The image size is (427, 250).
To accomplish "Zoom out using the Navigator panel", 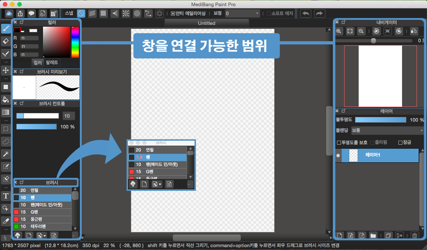I will tap(361, 31).
